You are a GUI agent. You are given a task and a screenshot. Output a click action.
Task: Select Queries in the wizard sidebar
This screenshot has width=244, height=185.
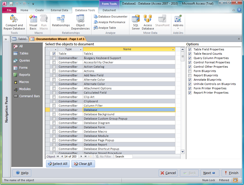point(22,61)
